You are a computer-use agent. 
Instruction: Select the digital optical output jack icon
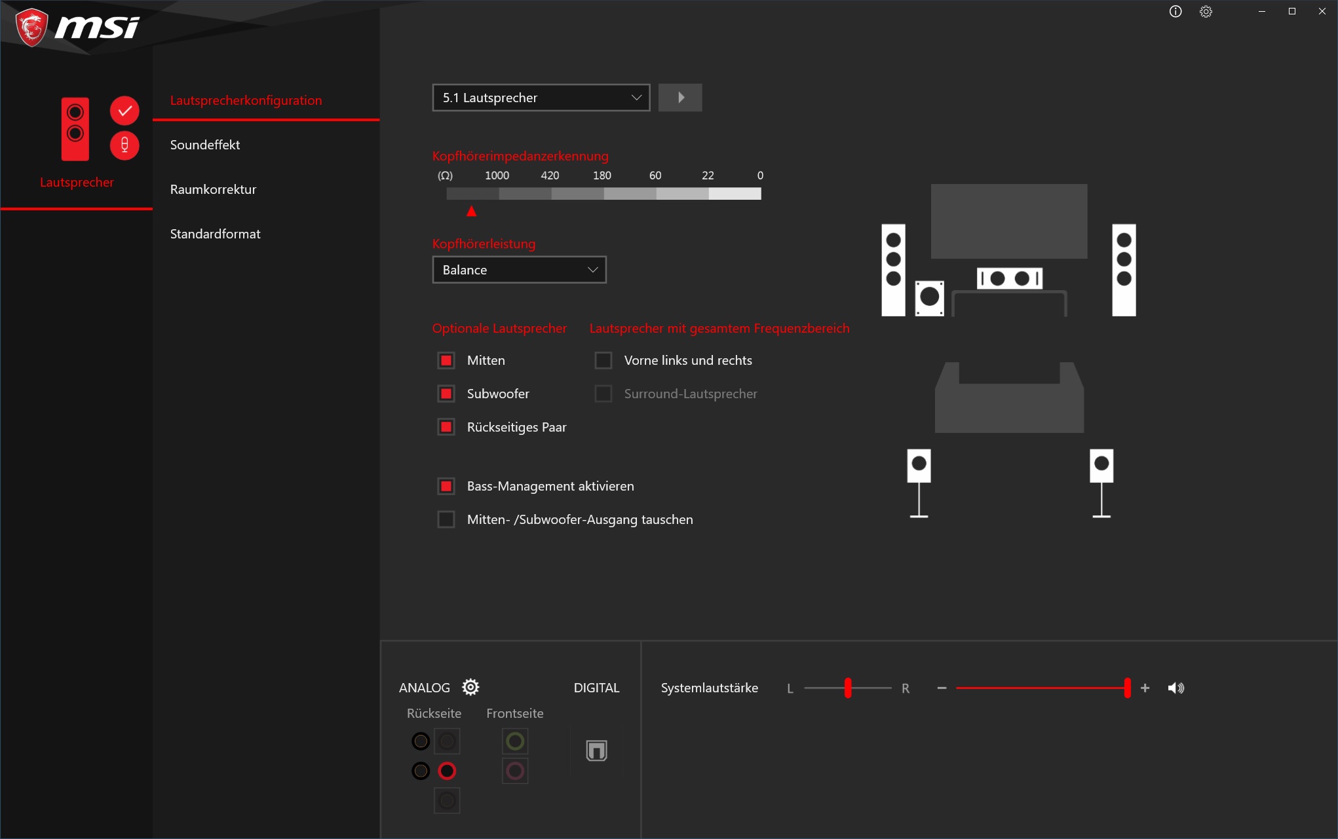(x=596, y=751)
